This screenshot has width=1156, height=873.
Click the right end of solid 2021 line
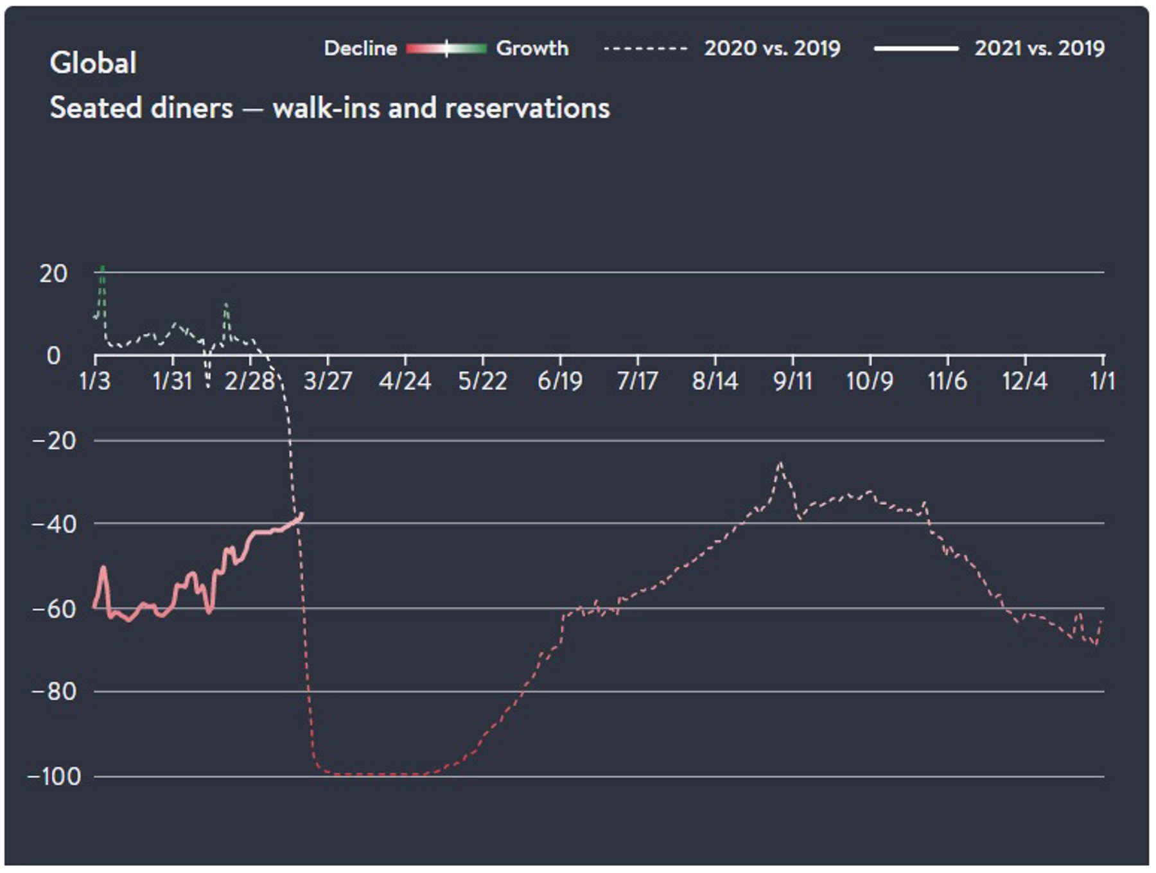point(301,515)
